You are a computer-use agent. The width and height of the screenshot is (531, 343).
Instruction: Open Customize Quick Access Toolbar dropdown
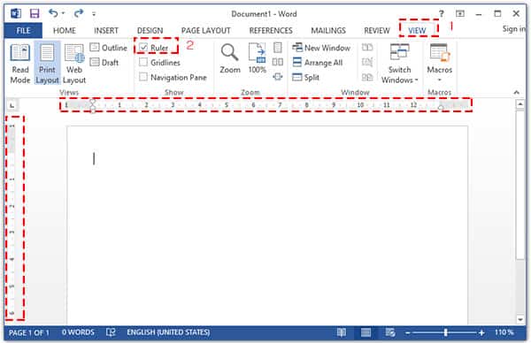pyautogui.click(x=94, y=14)
